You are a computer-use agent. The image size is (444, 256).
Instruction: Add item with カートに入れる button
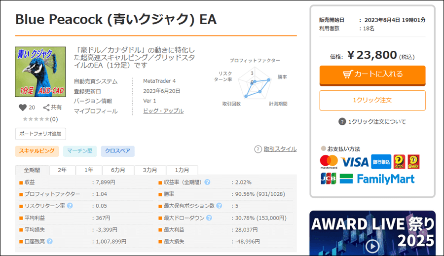372,74
